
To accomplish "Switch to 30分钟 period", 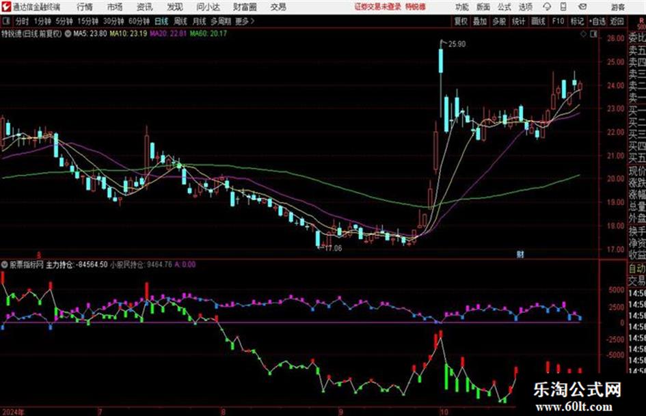I will click(x=113, y=21).
